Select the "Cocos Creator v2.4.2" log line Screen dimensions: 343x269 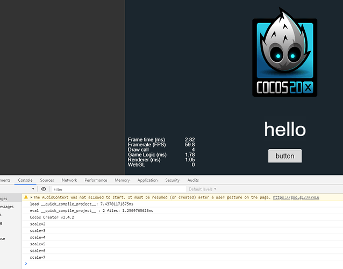click(x=182, y=217)
